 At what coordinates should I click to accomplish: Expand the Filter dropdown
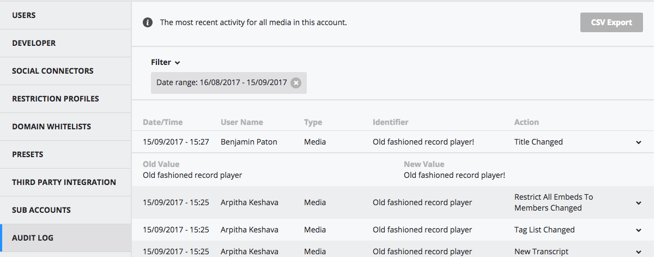coord(166,62)
